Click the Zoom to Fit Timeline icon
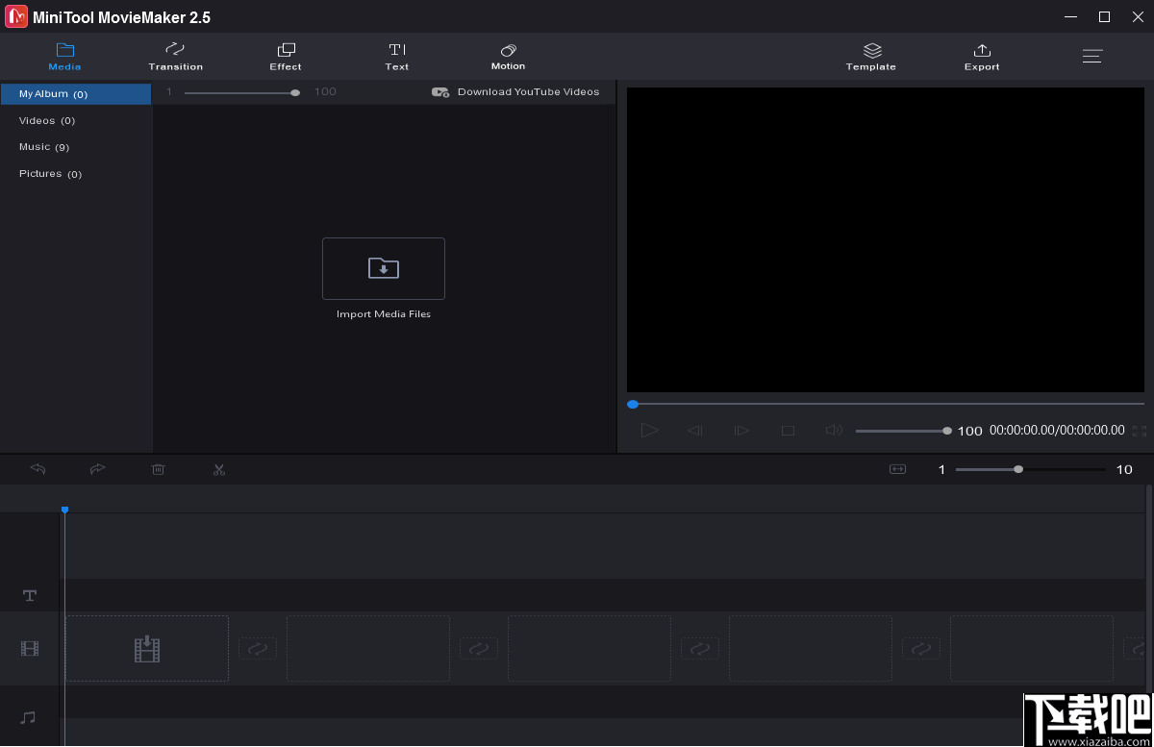1154x747 pixels. (896, 469)
